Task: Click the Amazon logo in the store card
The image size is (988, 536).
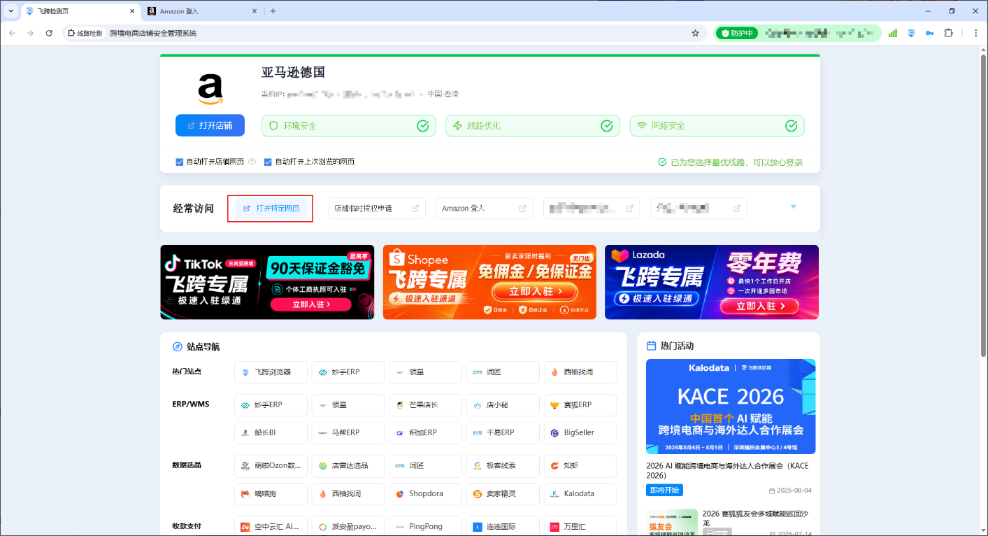Action: (210, 87)
